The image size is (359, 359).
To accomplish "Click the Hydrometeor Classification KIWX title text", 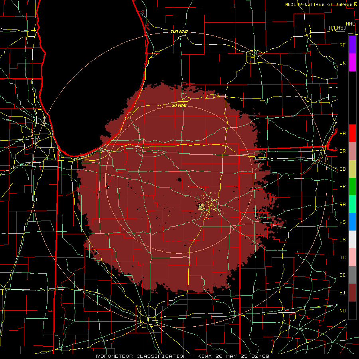I will [181, 356].
